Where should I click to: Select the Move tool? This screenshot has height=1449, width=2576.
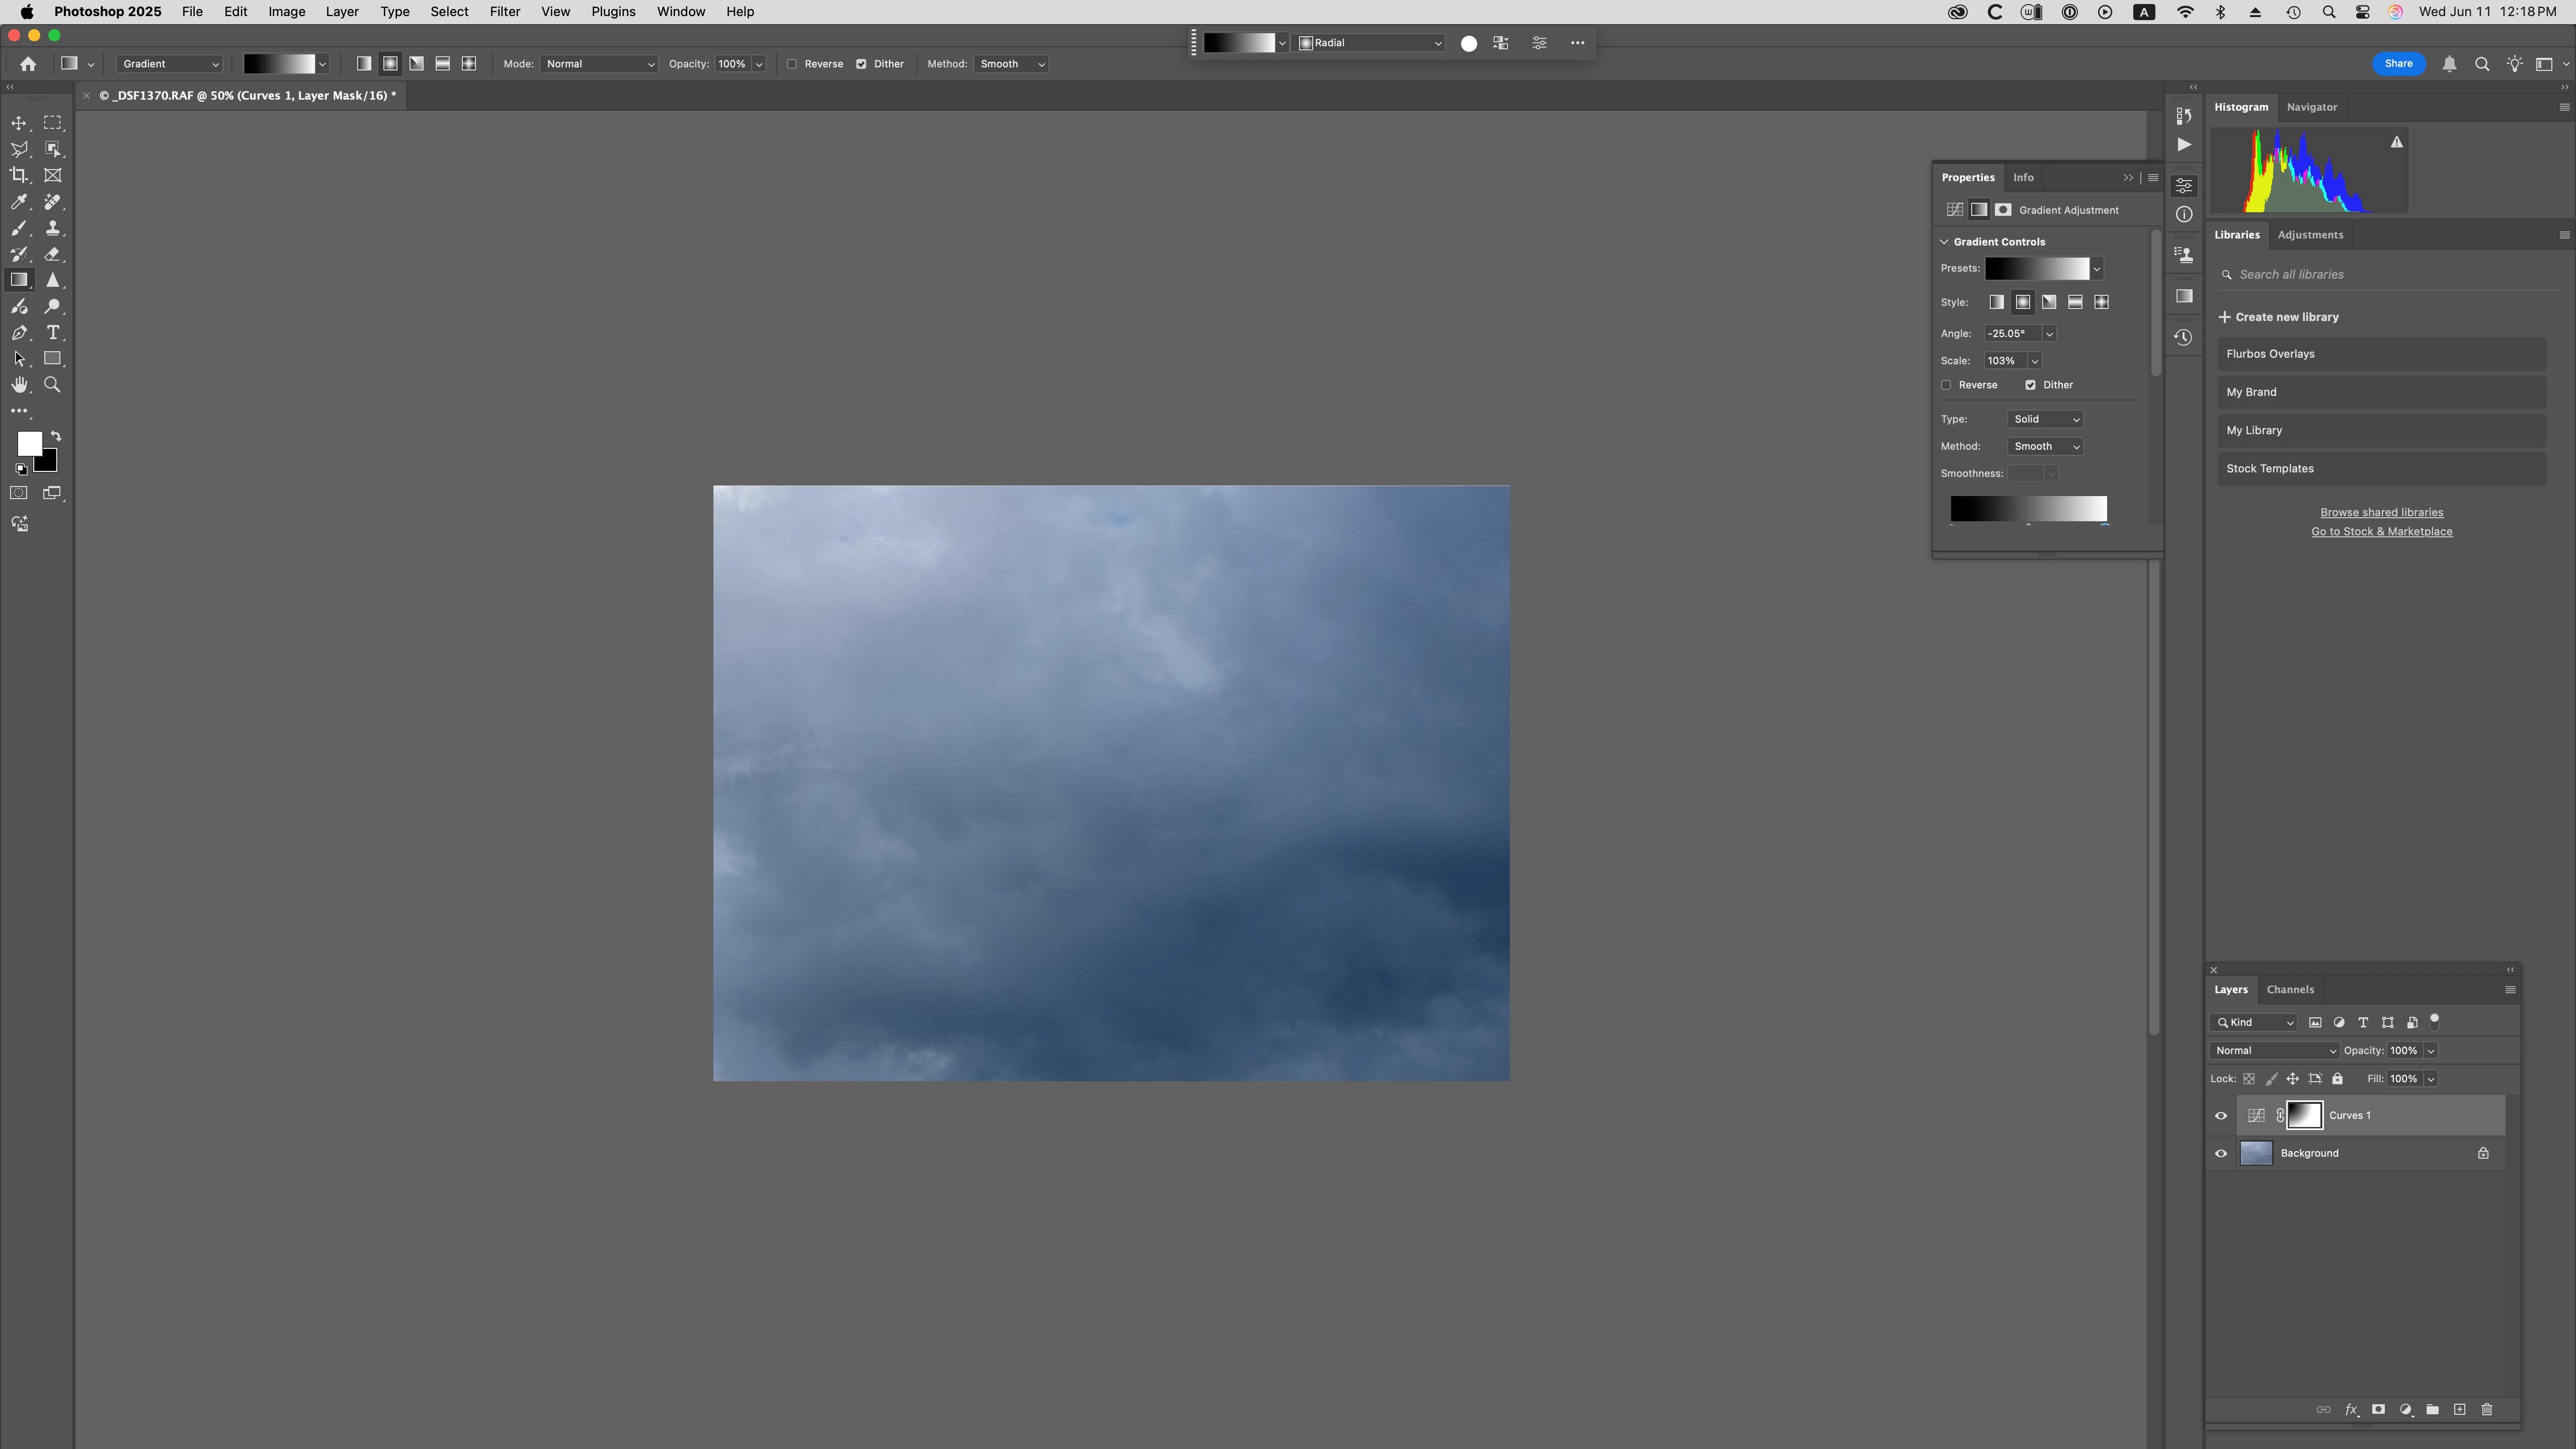pyautogui.click(x=19, y=123)
